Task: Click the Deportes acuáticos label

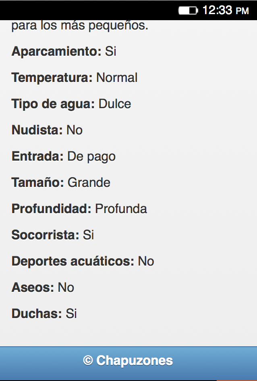Action: point(73,261)
